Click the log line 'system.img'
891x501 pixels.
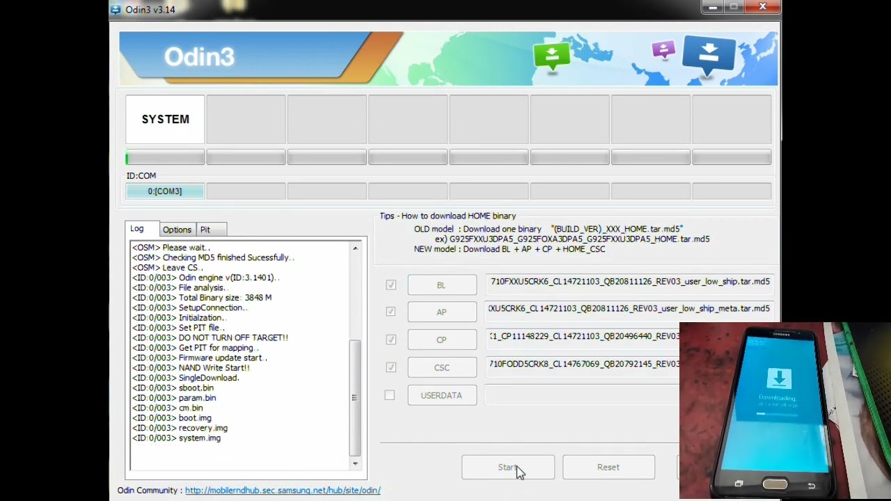(x=176, y=438)
